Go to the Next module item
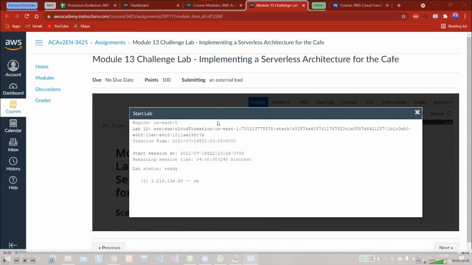 click(446, 248)
